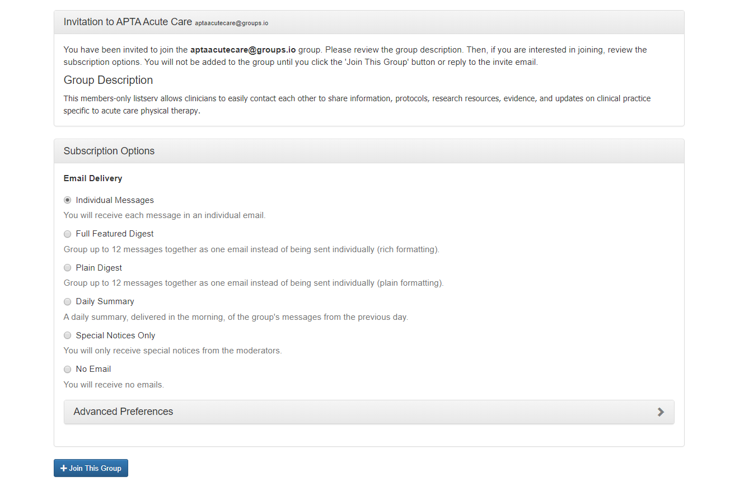
Task: Expand the Advanced Preferences chevron arrow
Action: pos(661,412)
